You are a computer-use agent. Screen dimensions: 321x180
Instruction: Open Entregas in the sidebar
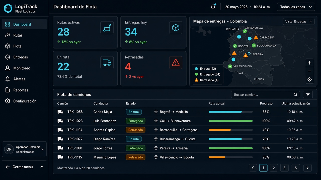[x=24, y=57]
